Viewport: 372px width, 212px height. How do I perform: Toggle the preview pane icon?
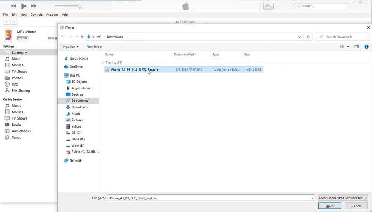click(x=357, y=47)
